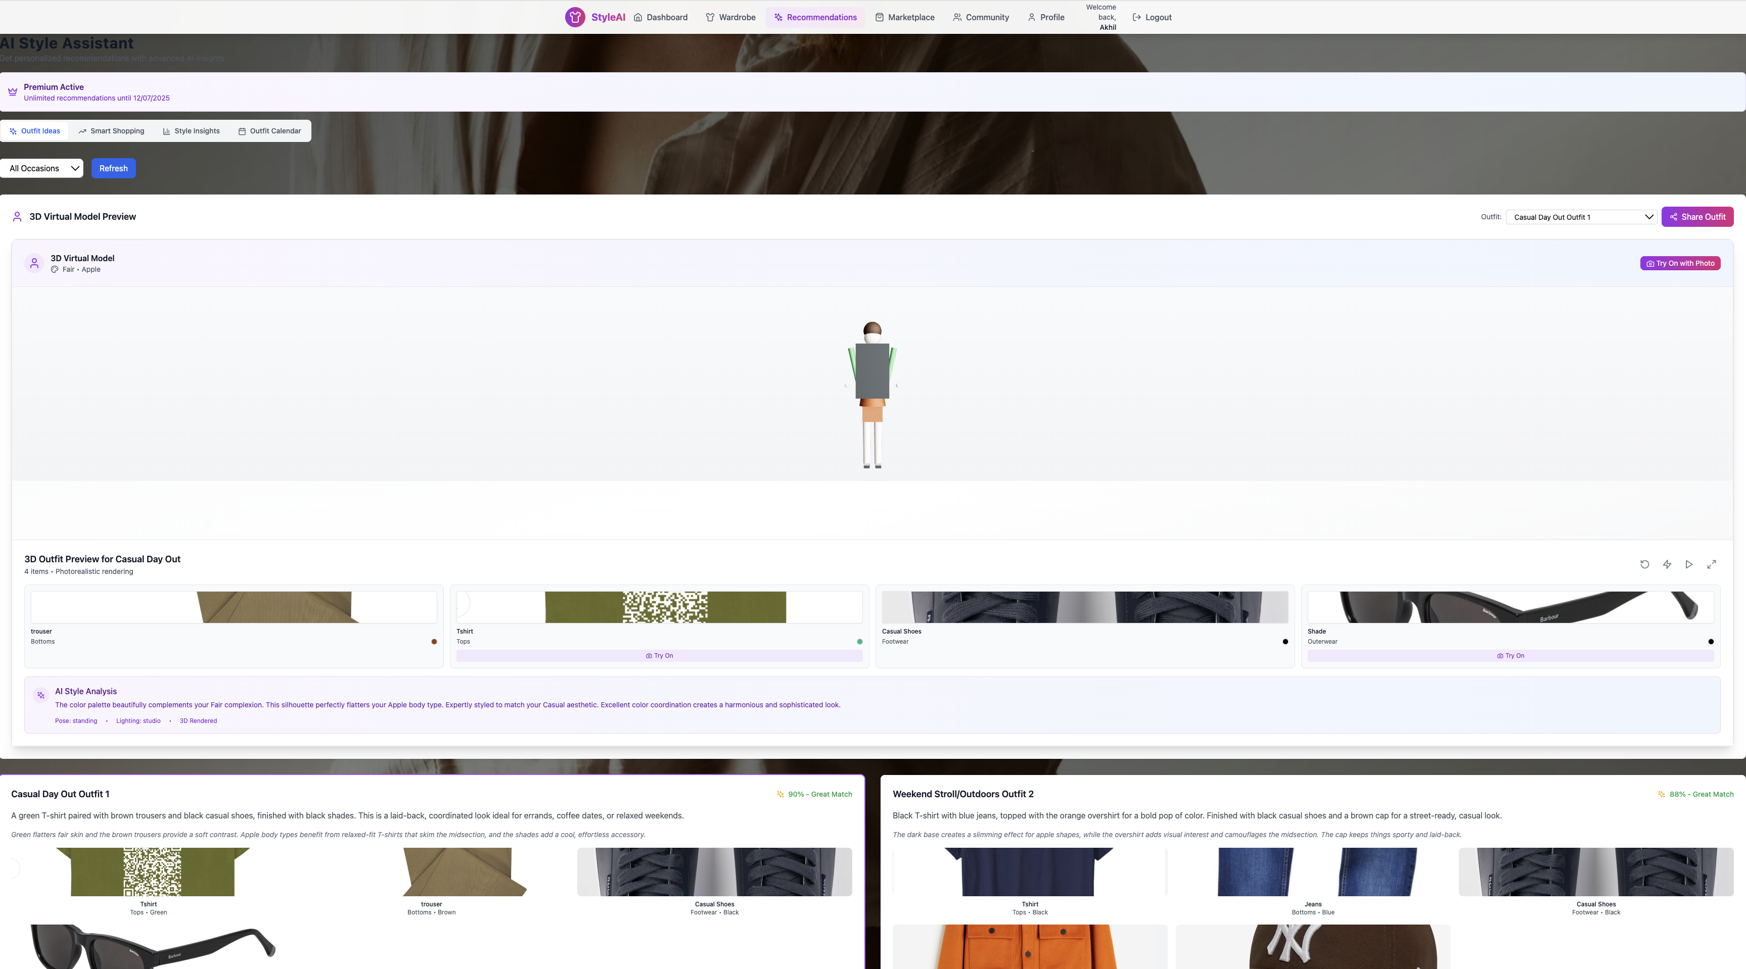
Task: Open the Outfit selector, Casual Day Out Outfit 1
Action: [x=1581, y=217]
